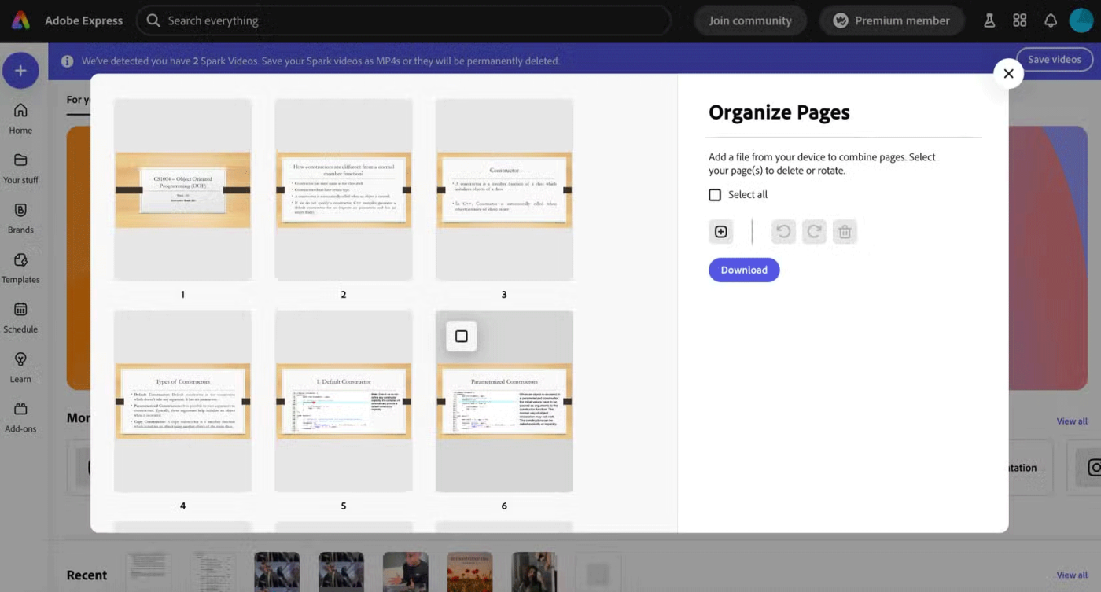Click the rotate counterclockwise icon
The image size is (1101, 592).
coord(782,232)
